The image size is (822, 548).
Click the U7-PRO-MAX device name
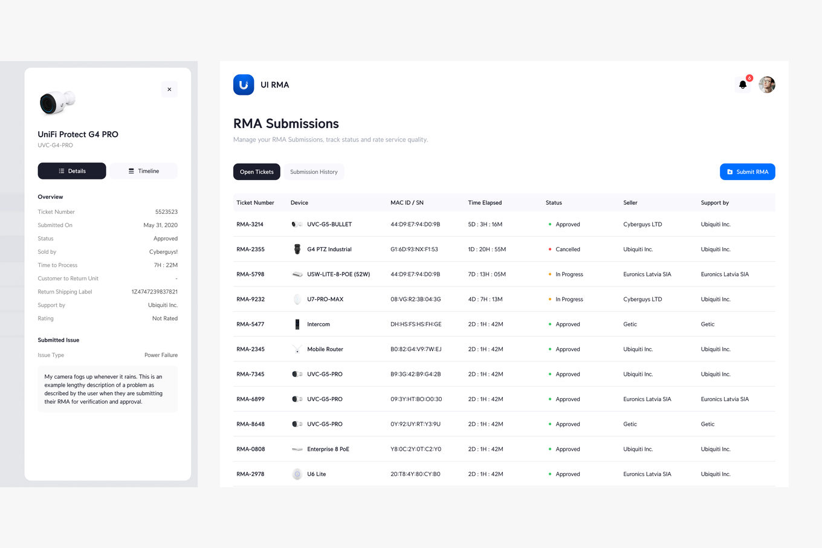(x=325, y=299)
